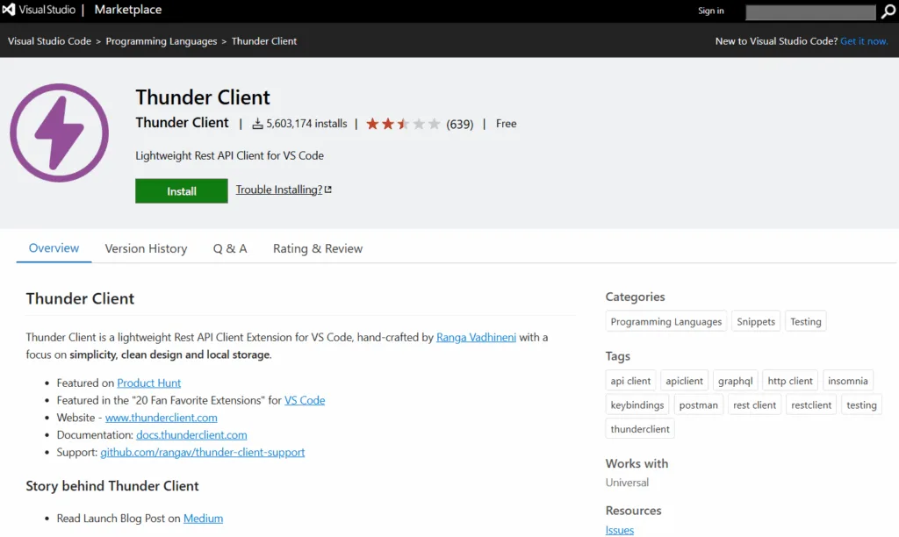Click the Thunder Client publisher name
This screenshot has height=537, width=899.
click(182, 123)
